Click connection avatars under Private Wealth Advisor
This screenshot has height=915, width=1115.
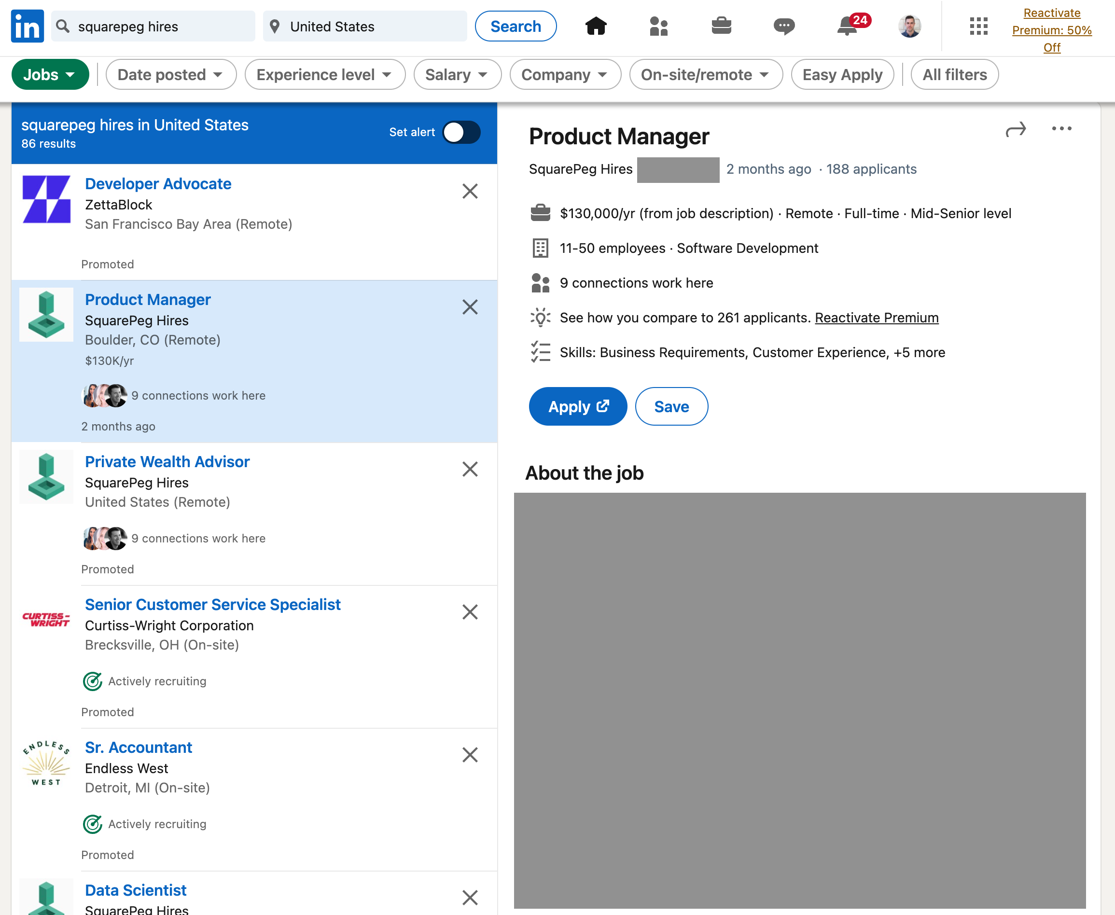click(105, 538)
